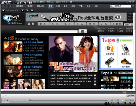Open the 视图 (View) menu

tap(36, 2)
